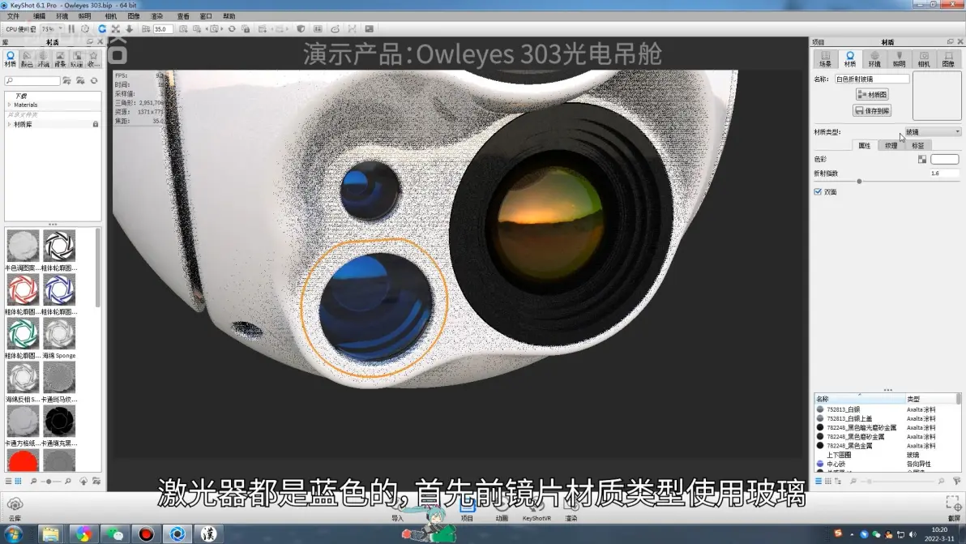Click the 材质图 button

point(872,94)
